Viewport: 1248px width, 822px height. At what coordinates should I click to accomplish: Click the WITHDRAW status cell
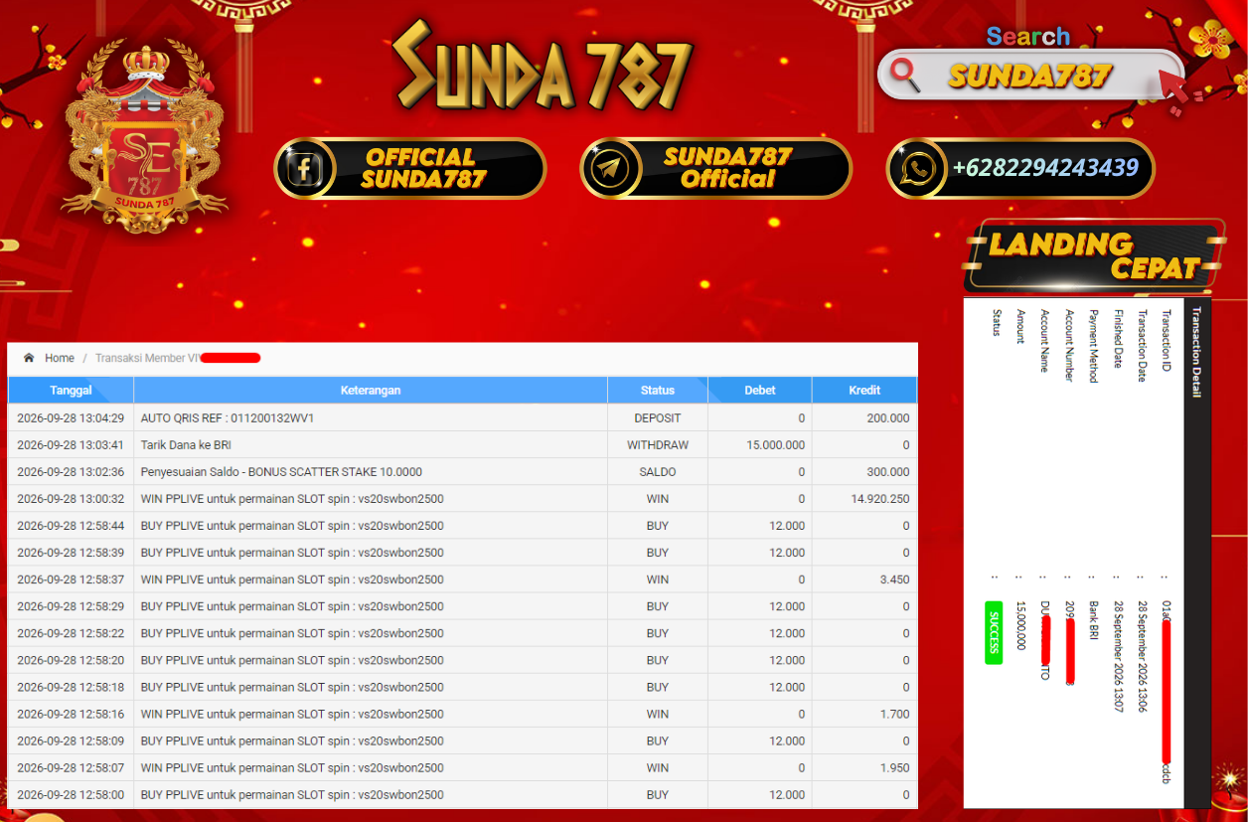[x=658, y=445]
